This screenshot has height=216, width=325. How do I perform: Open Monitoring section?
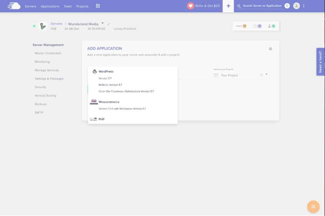click(x=42, y=62)
